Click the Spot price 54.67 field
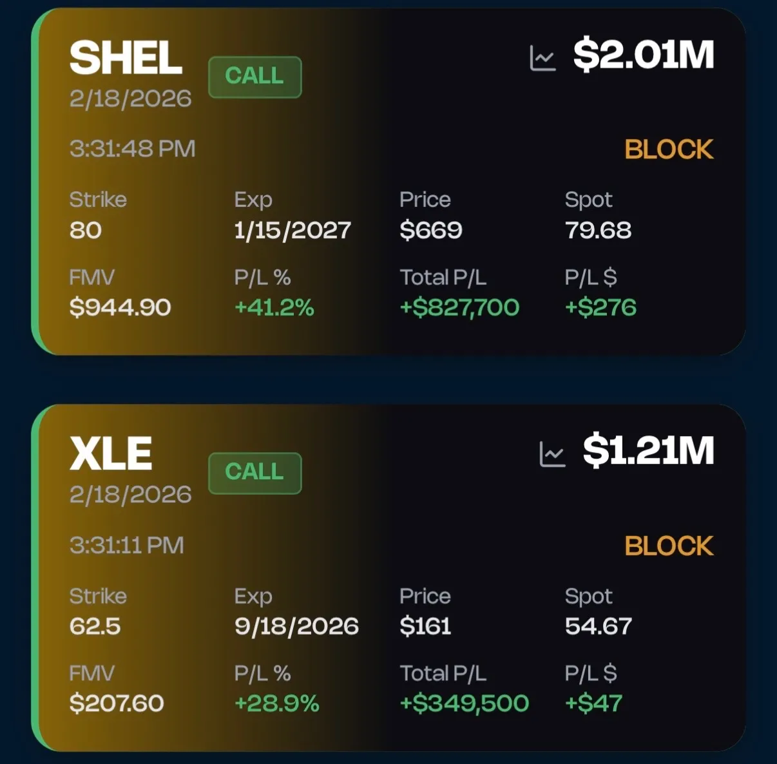 pos(598,626)
